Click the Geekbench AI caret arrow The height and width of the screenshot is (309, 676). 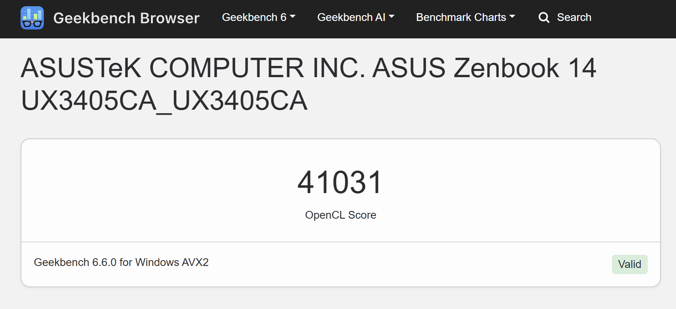pos(392,17)
